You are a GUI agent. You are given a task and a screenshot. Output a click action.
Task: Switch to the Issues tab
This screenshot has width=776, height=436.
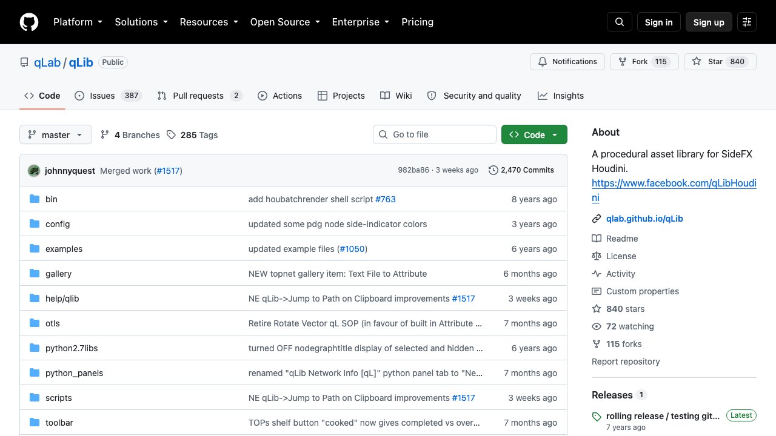(x=108, y=96)
